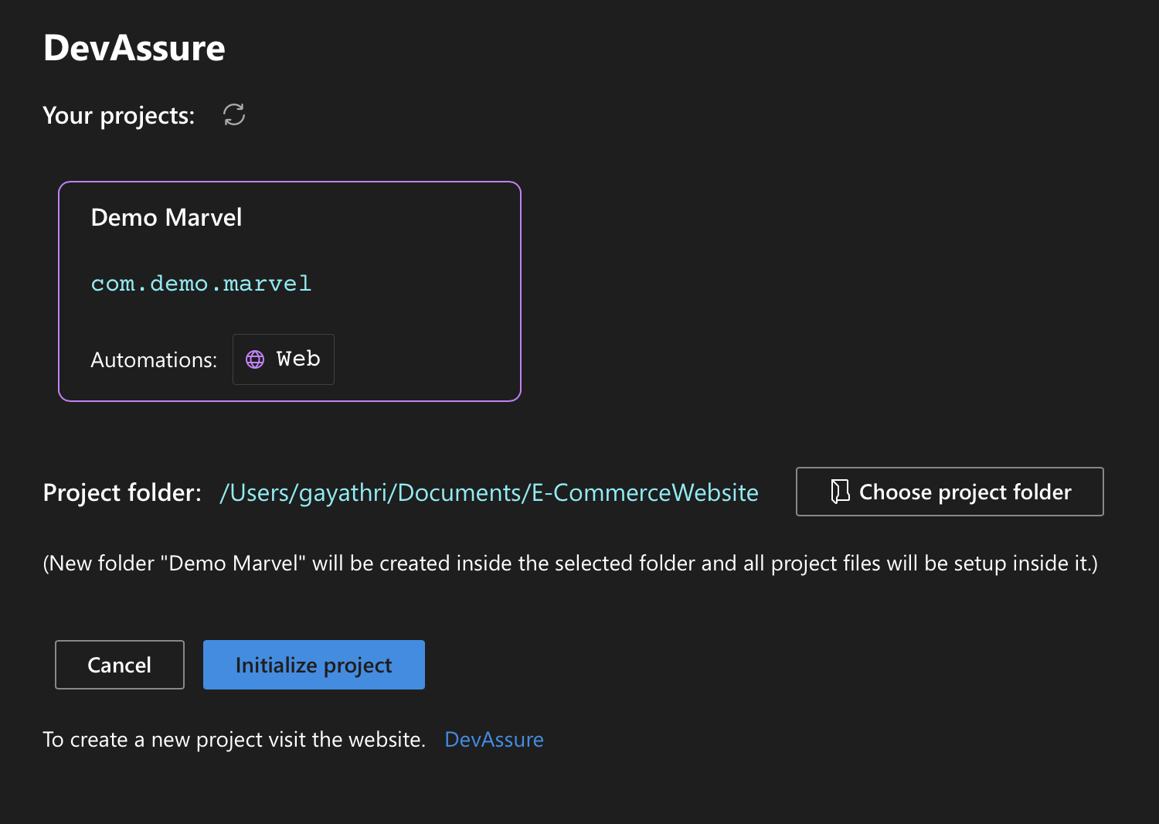Click the Automations label in the card
Image resolution: width=1159 pixels, height=824 pixels.
tap(153, 359)
